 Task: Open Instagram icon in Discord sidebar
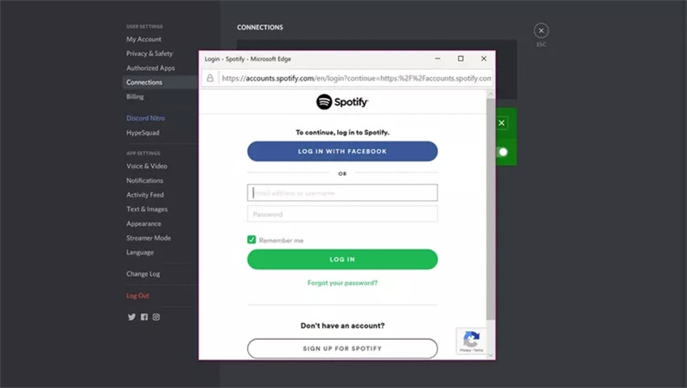(156, 316)
